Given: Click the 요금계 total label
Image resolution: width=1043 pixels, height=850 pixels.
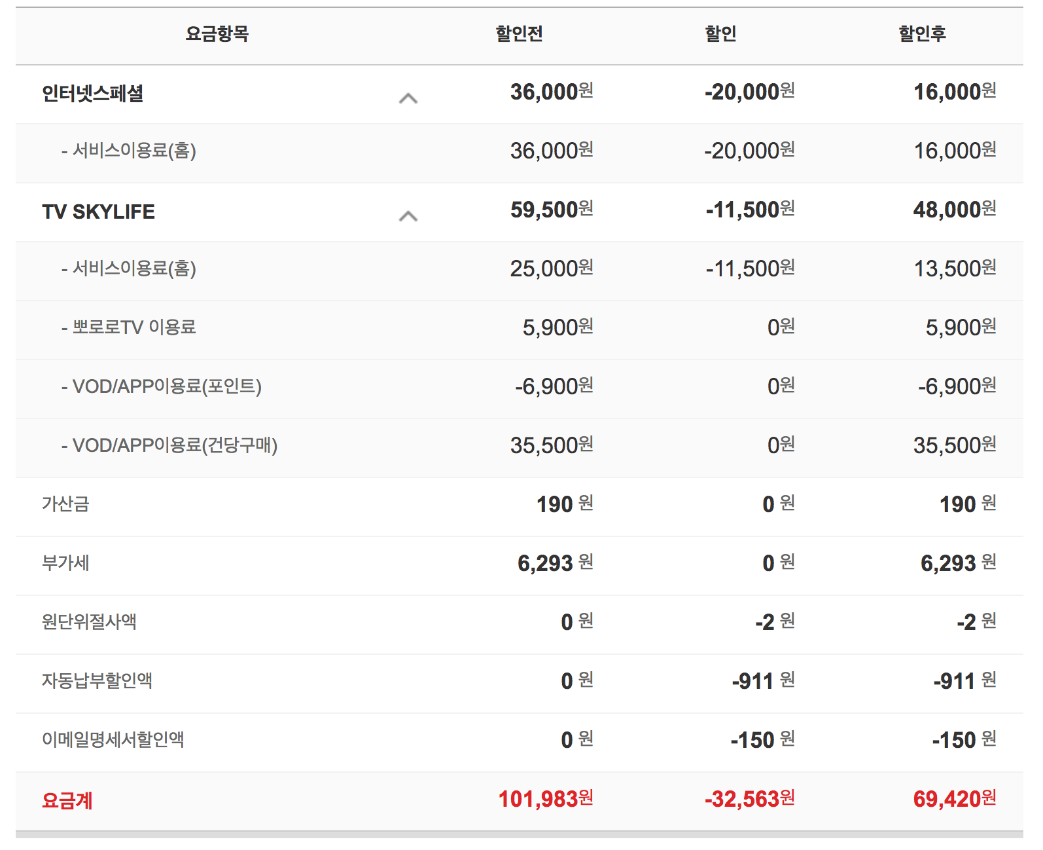Looking at the screenshot, I should pos(67,800).
